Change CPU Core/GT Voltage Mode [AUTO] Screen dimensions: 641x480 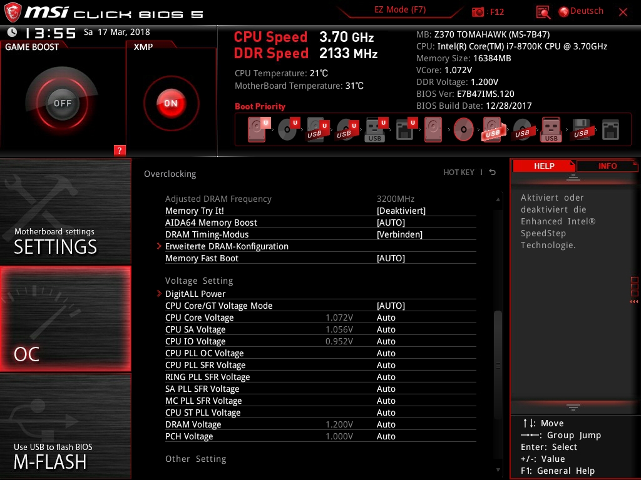(391, 306)
